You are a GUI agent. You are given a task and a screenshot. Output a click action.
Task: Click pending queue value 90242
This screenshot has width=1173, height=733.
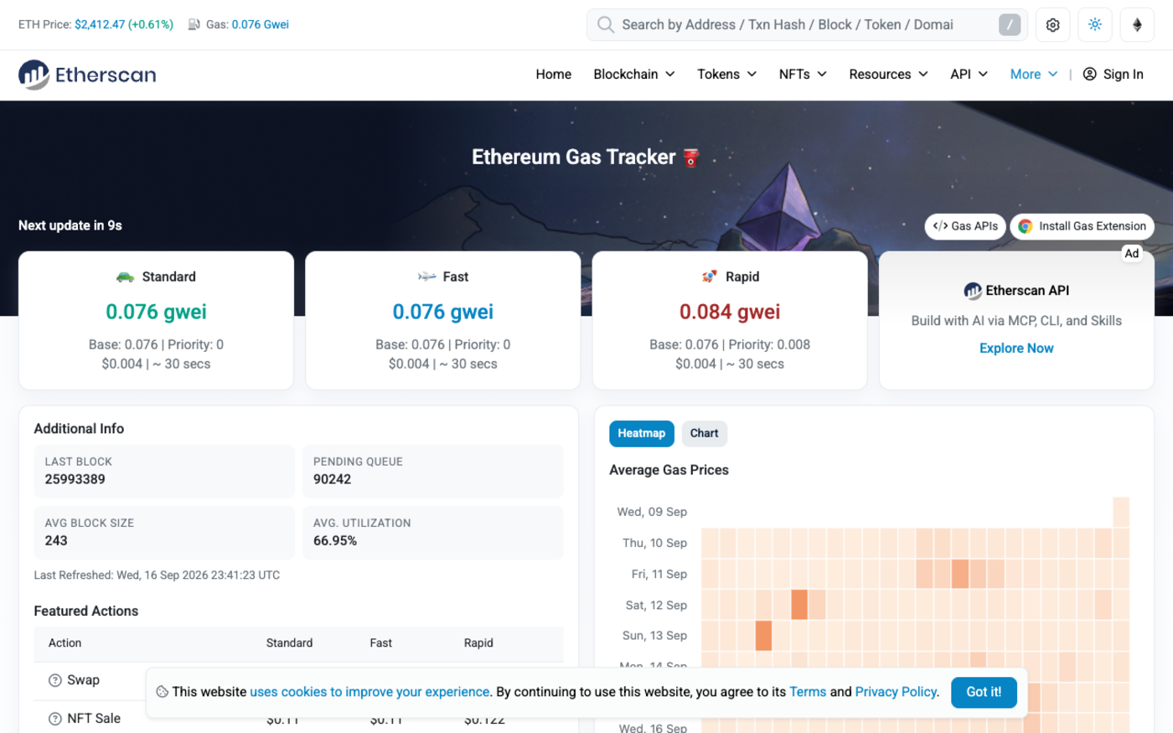click(x=332, y=479)
